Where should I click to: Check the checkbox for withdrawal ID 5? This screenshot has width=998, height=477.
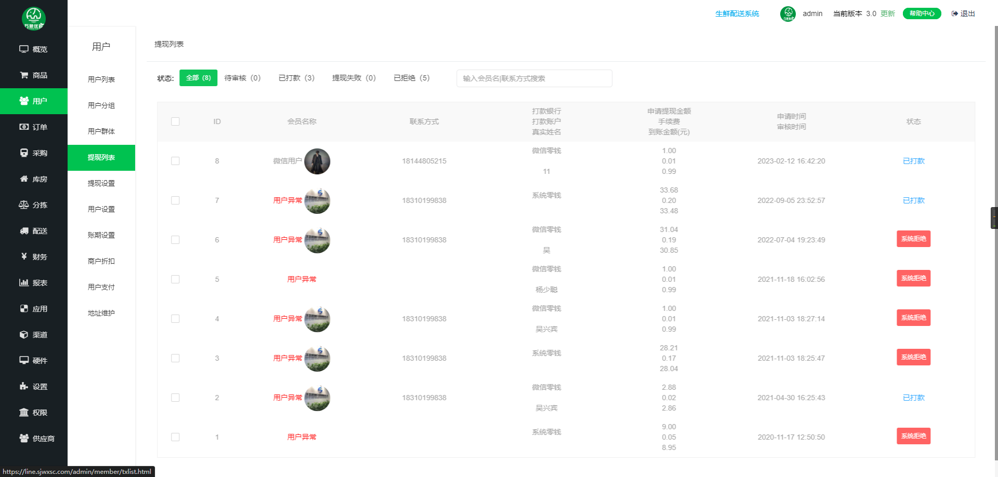[175, 279]
